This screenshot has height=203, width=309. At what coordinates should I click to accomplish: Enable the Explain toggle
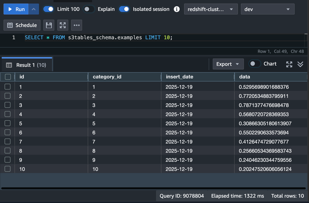(x=89, y=9)
